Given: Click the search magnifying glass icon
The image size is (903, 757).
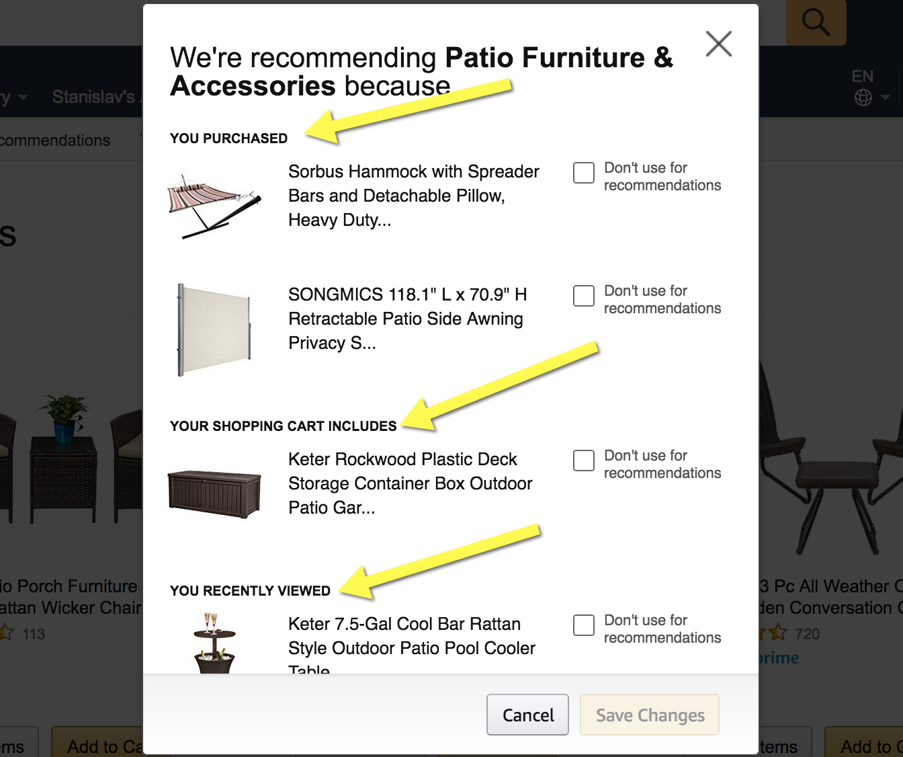Looking at the screenshot, I should [x=815, y=22].
